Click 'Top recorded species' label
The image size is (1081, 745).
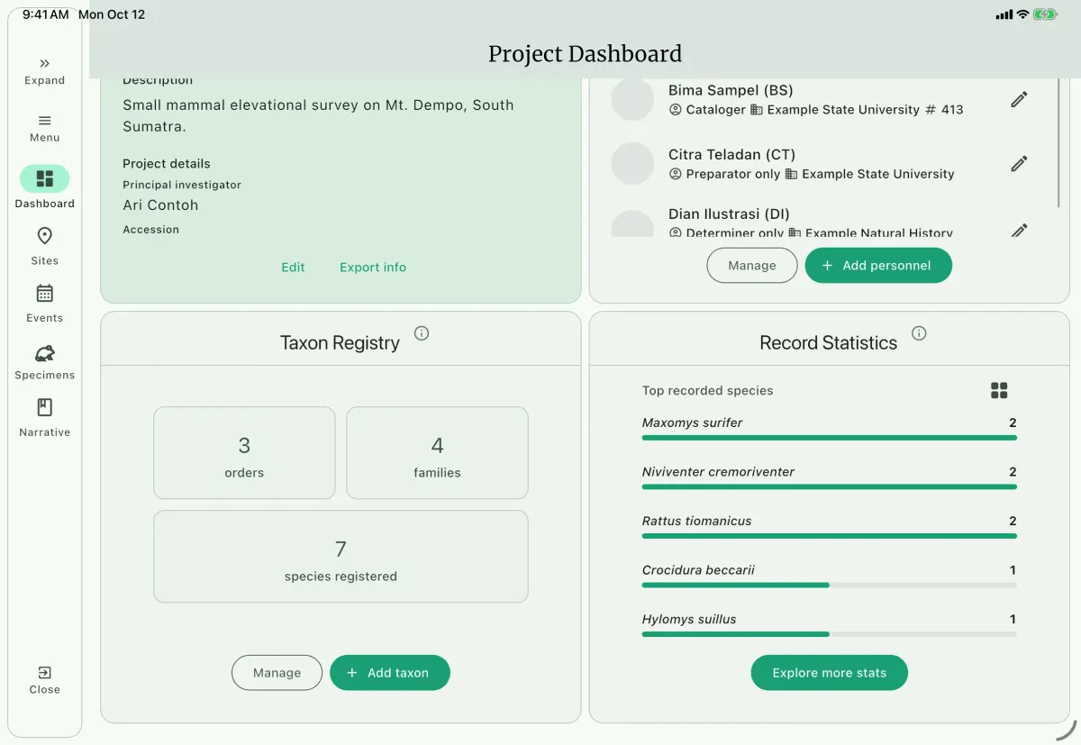(707, 391)
